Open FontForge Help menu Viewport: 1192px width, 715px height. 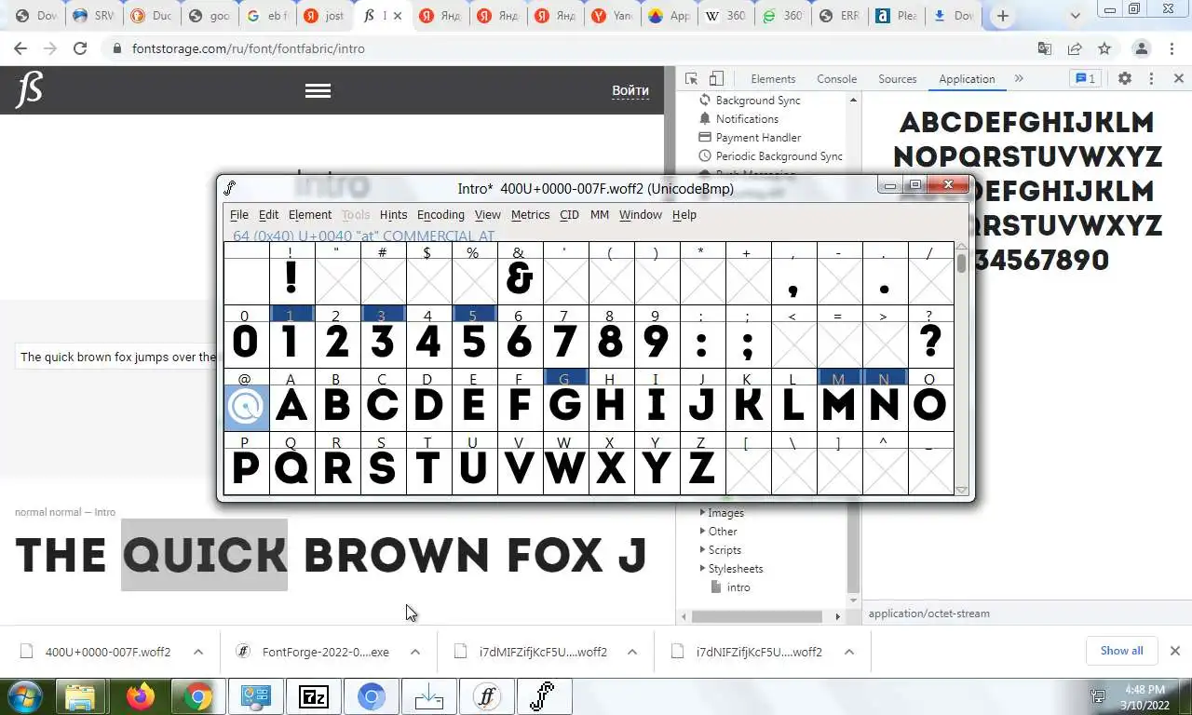684,215
